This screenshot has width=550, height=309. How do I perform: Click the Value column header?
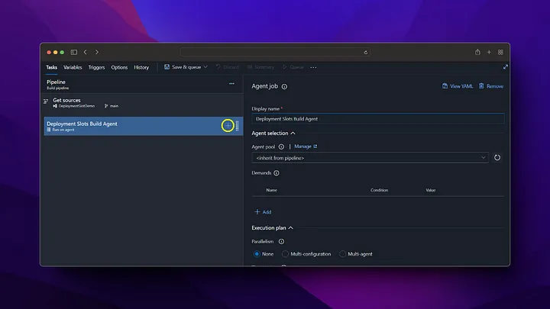coord(430,190)
